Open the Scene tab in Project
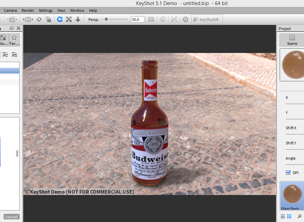 click(x=292, y=40)
